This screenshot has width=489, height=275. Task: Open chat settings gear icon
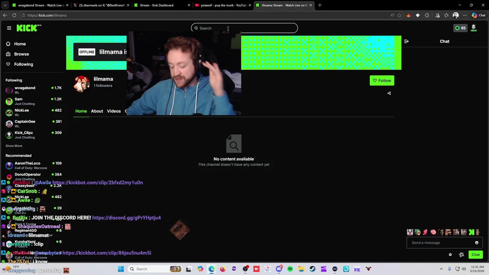450,255
